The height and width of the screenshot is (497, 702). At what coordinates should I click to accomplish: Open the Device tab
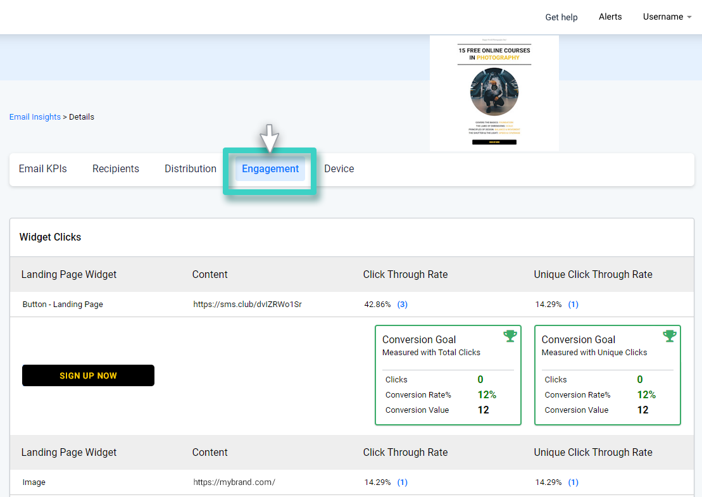[x=339, y=168]
